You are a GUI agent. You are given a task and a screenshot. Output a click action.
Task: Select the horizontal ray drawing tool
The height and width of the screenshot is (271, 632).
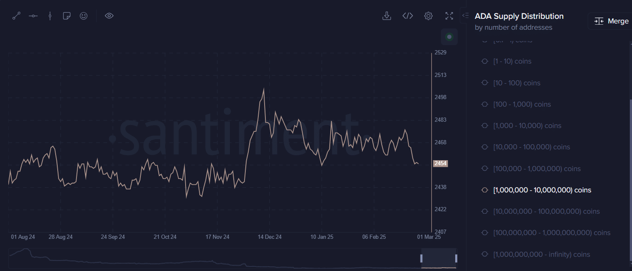tap(33, 16)
